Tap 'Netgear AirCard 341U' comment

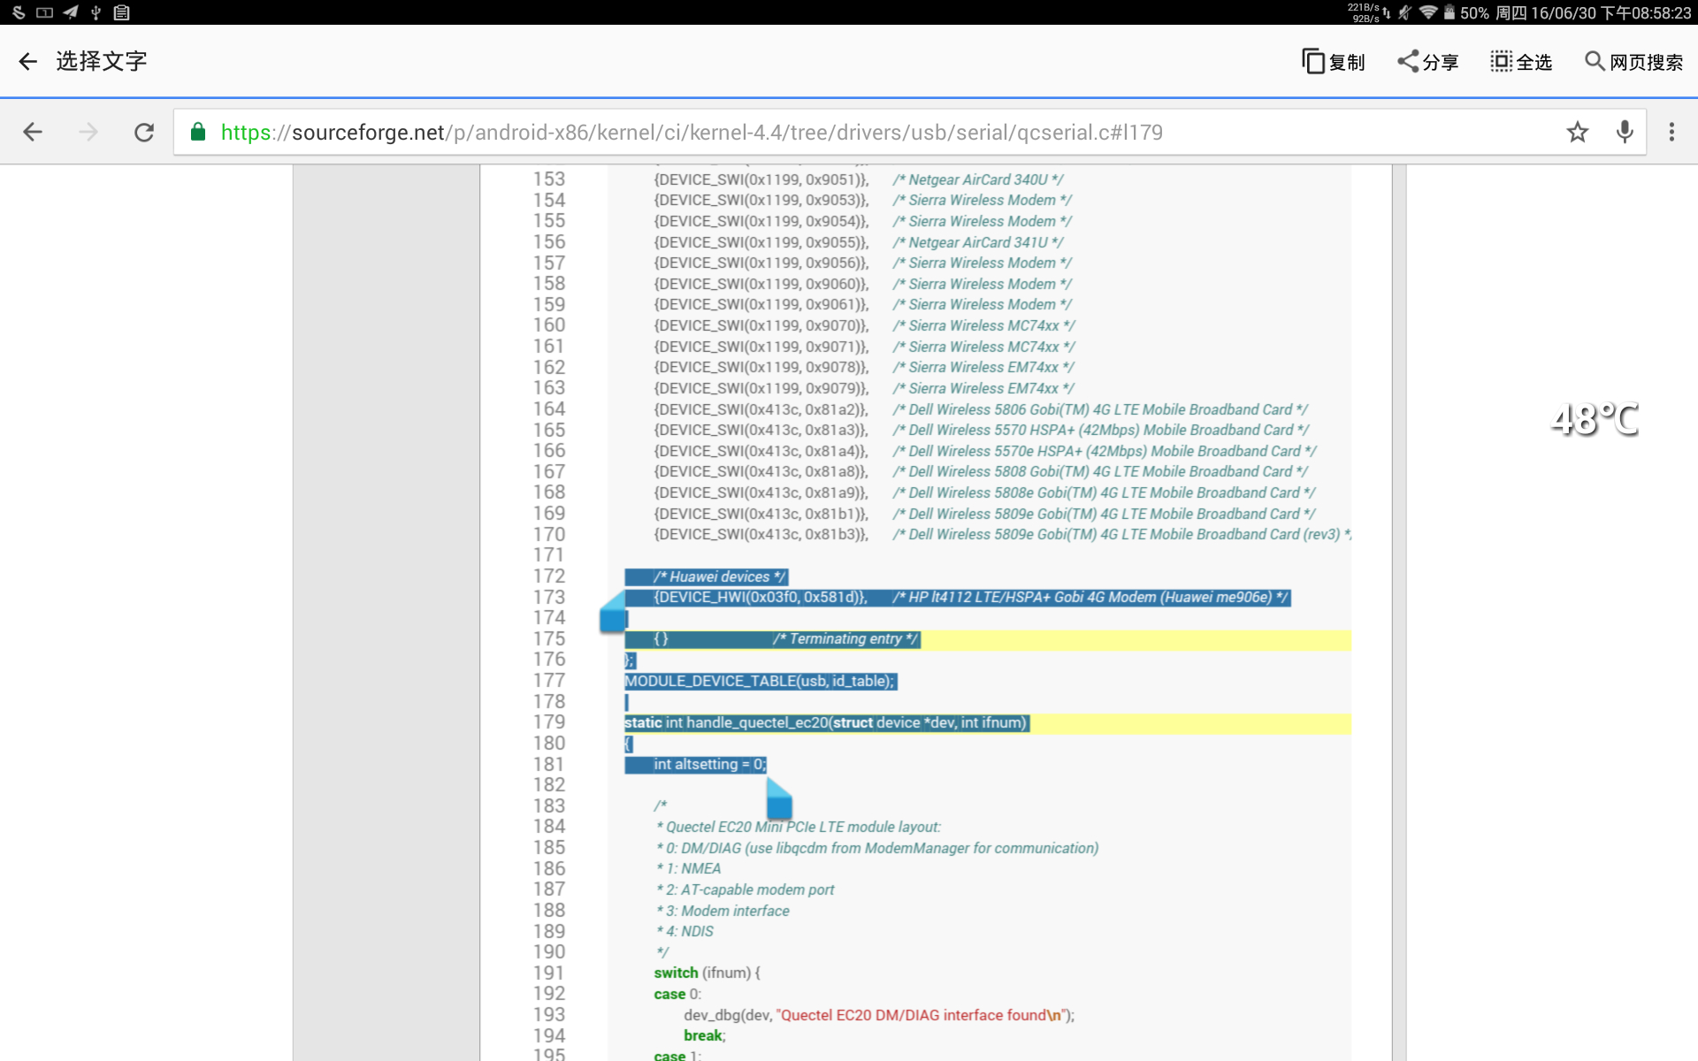click(x=978, y=242)
